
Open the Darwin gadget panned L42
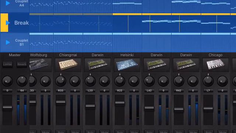[x=156, y=65]
